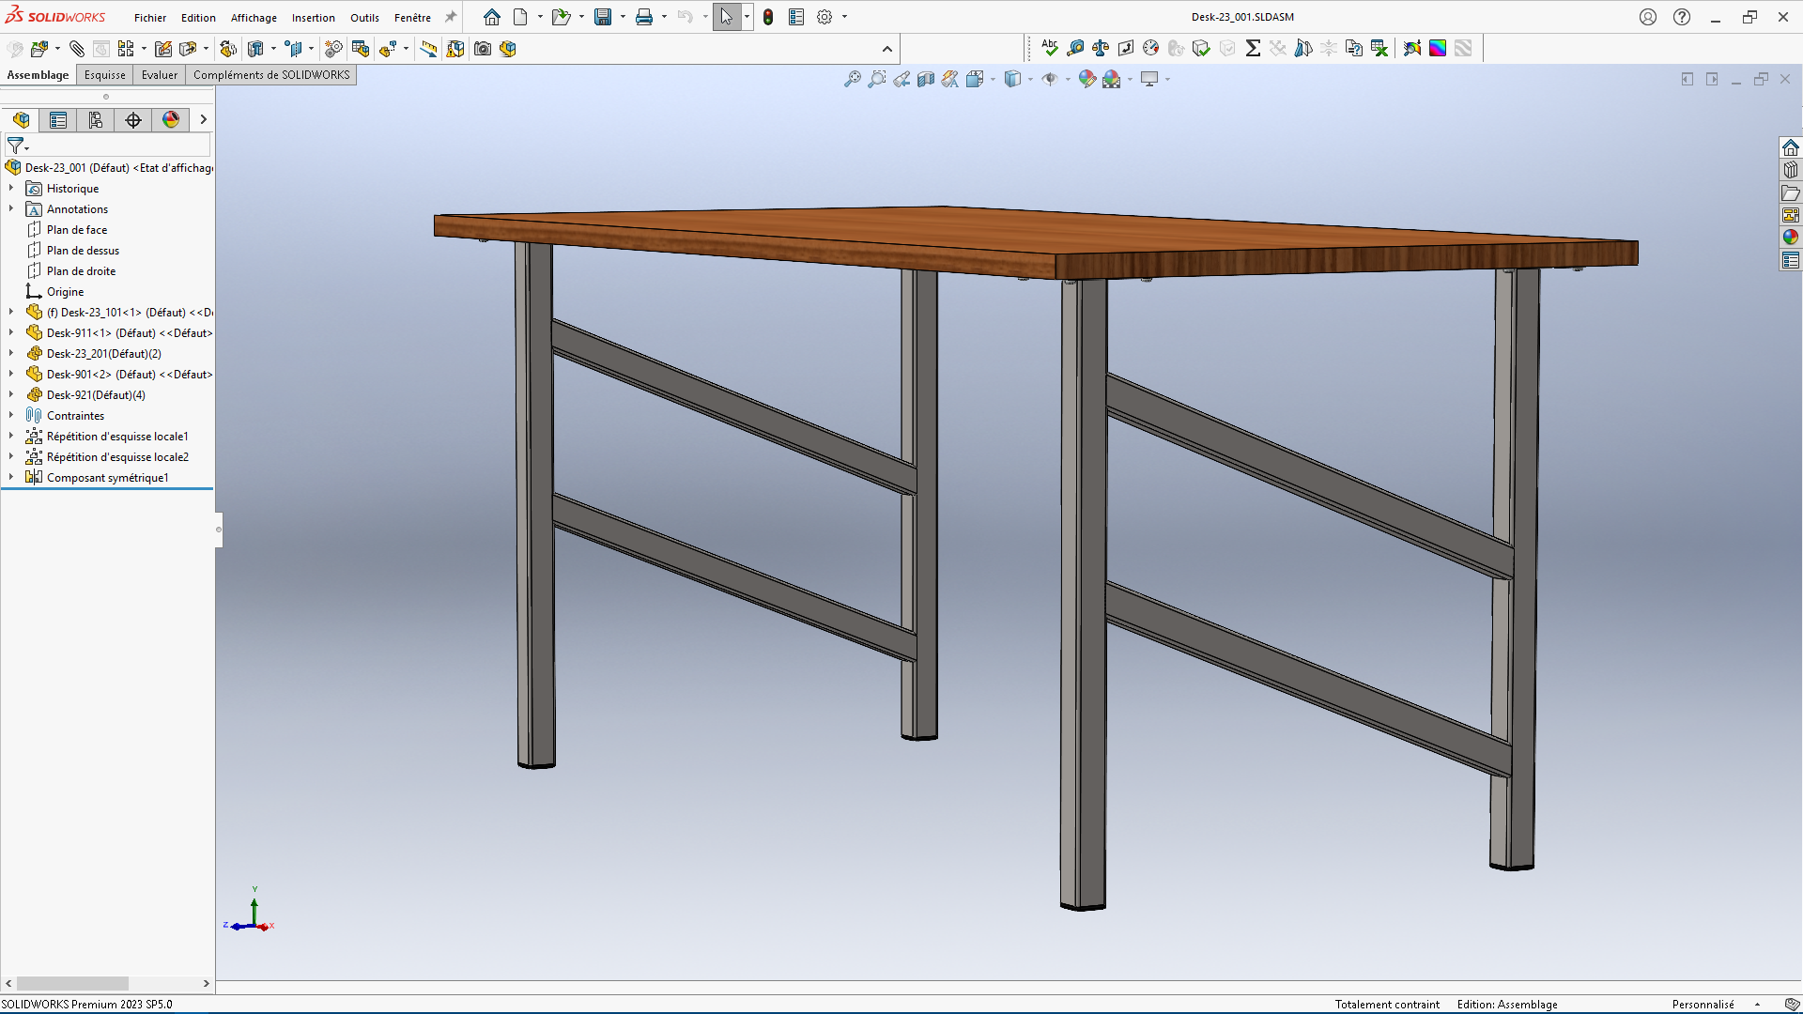Open the FeatureManager design tree tab
The height and width of the screenshot is (1014, 1803).
[21, 119]
